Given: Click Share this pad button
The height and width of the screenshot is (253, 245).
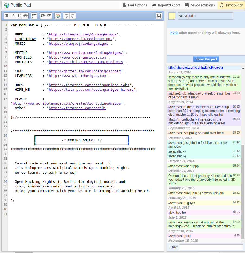Looking at the screenshot, I should [206, 59].
